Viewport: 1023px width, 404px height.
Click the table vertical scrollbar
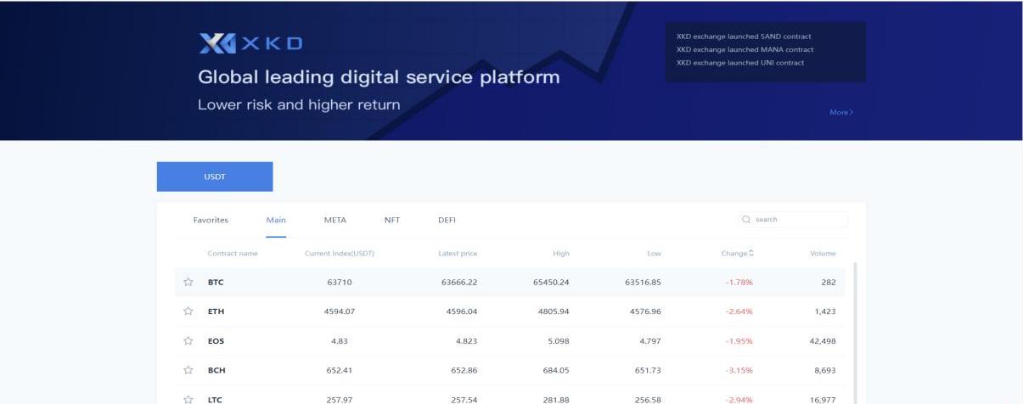point(854,331)
